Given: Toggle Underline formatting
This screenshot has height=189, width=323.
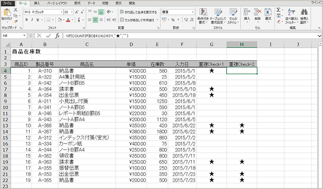Looking at the screenshot, I should point(37,20).
